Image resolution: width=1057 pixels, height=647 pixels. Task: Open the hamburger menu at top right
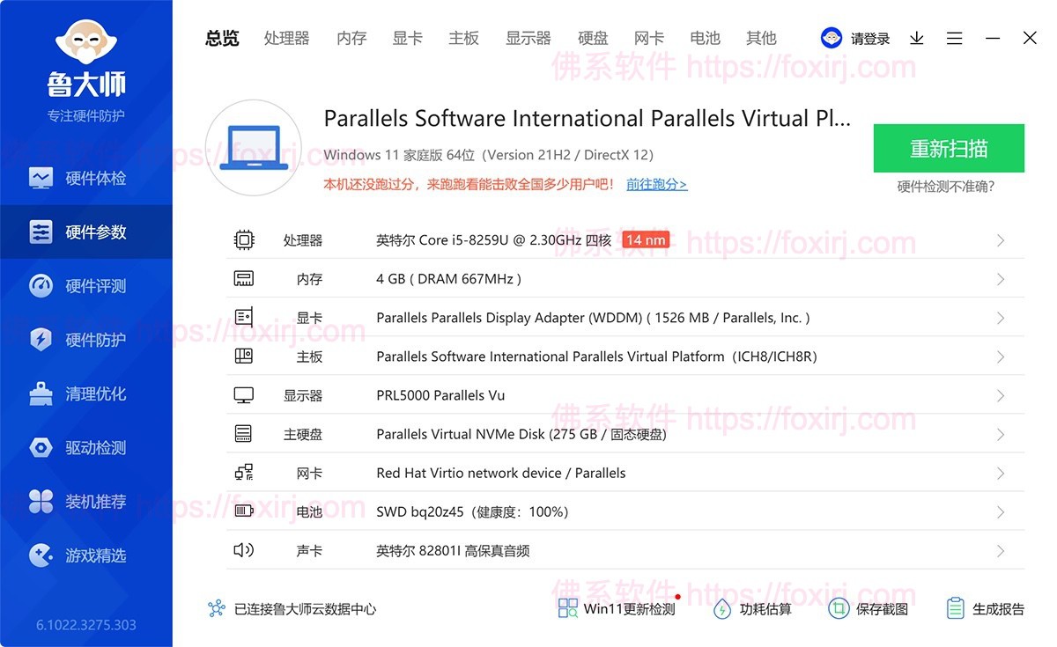pyautogui.click(x=954, y=38)
